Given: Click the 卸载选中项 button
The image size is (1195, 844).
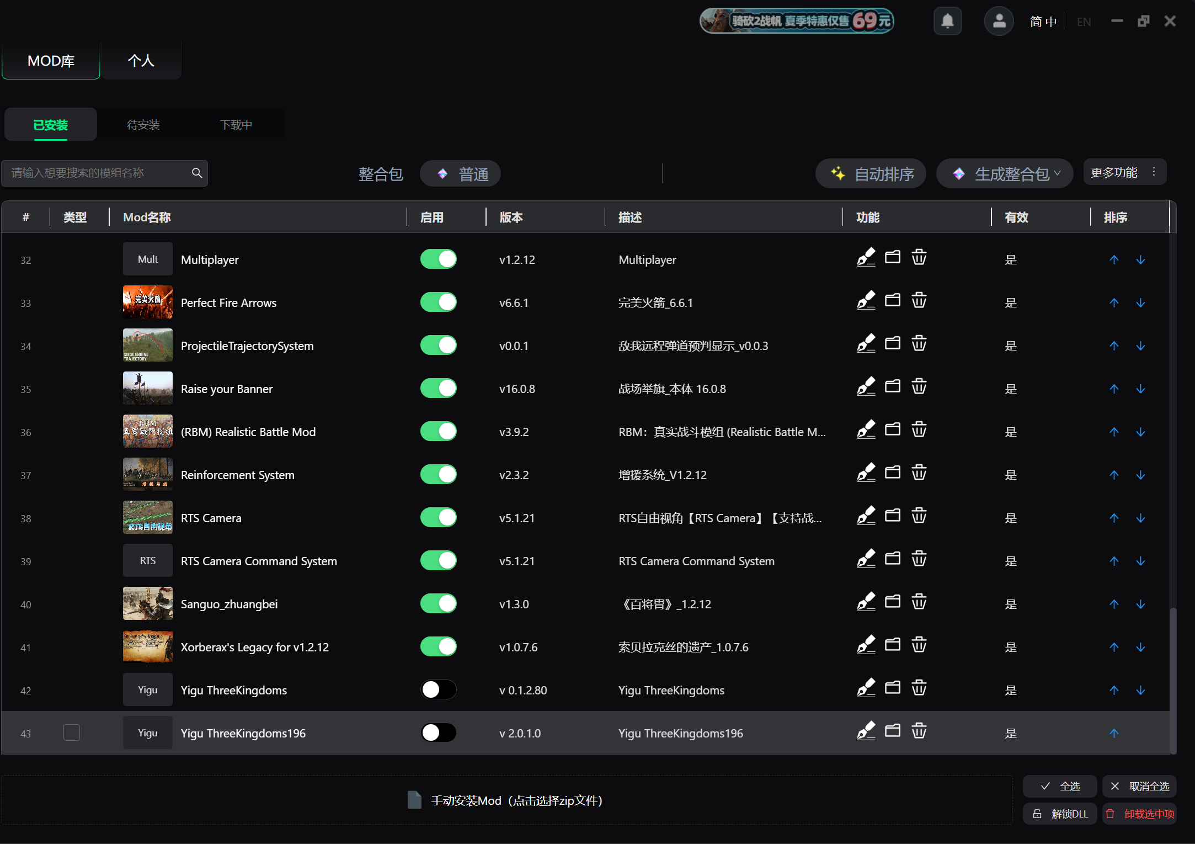Looking at the screenshot, I should tap(1139, 814).
